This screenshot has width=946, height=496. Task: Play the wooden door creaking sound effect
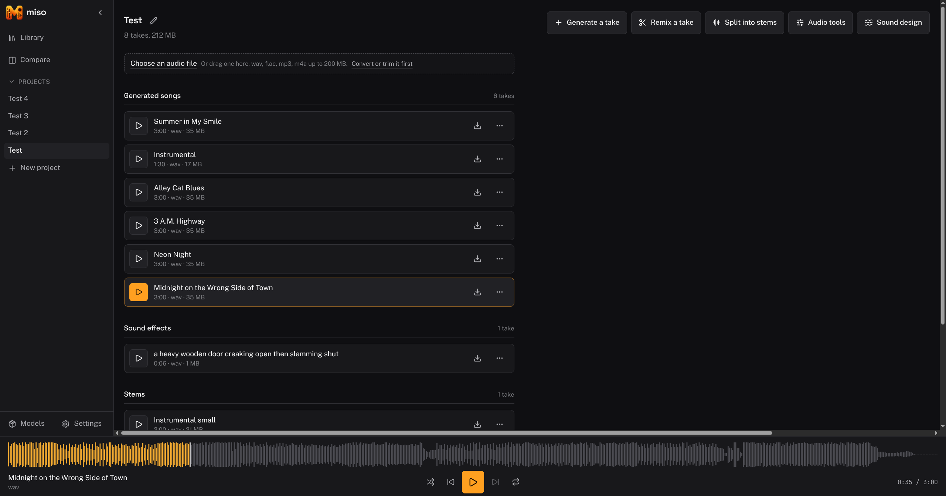[139, 359]
